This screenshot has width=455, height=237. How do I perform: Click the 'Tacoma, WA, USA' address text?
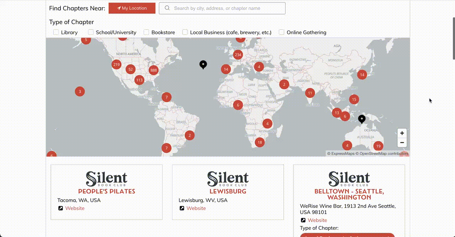point(79,200)
